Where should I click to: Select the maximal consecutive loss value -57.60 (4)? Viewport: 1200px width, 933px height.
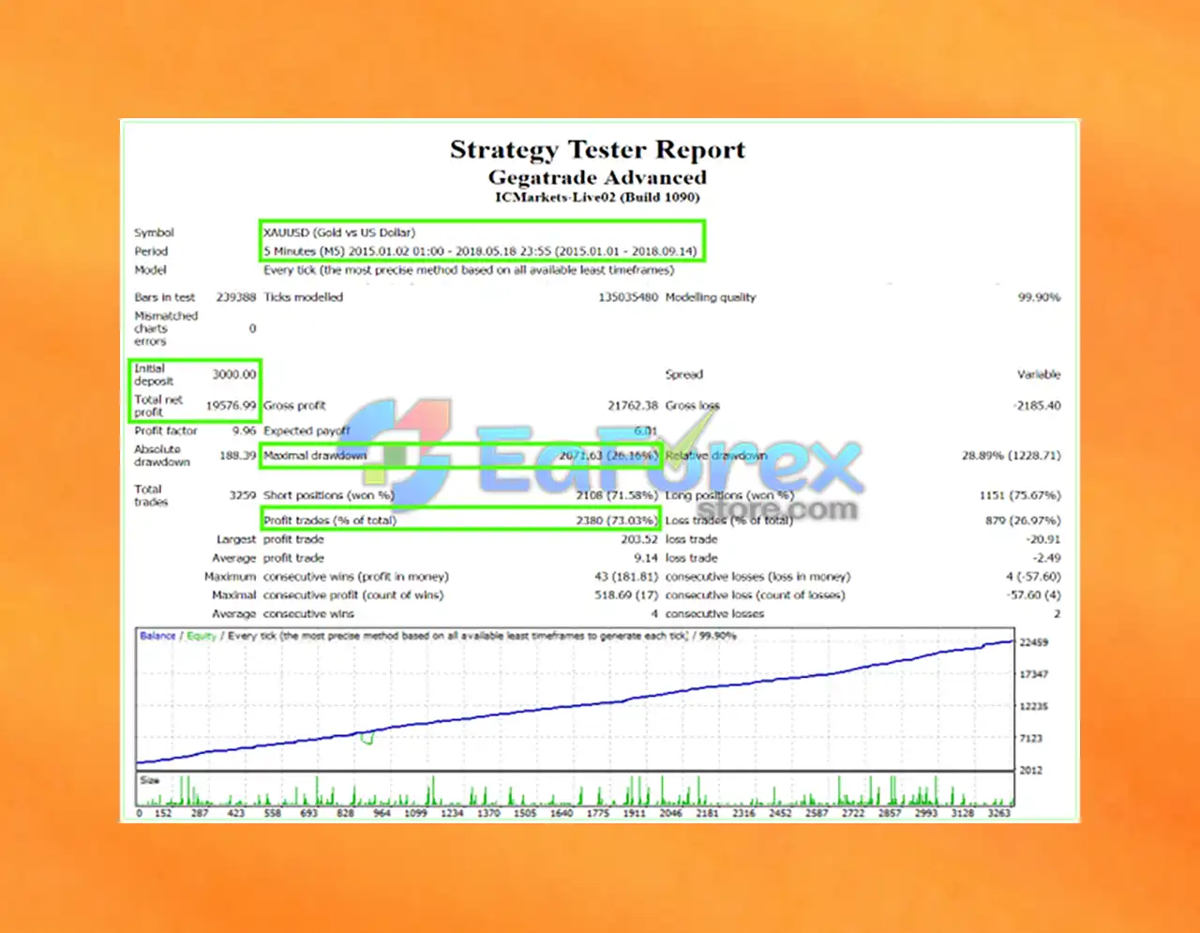1033,595
